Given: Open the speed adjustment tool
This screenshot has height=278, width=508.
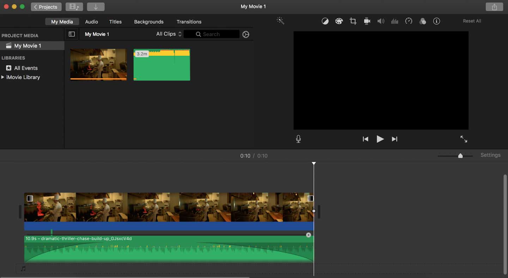Looking at the screenshot, I should coord(409,21).
